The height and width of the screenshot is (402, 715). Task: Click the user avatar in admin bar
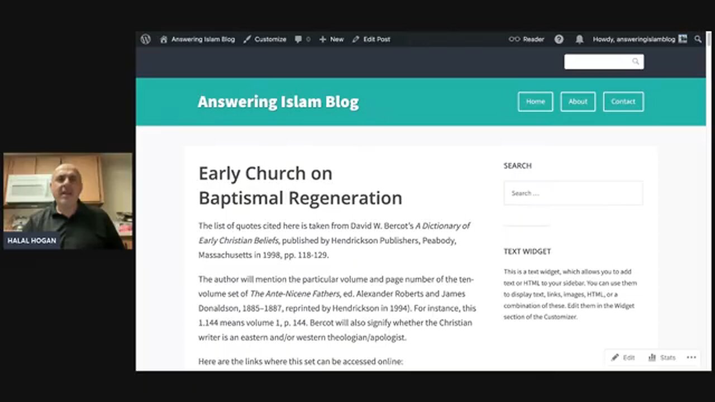pos(683,39)
